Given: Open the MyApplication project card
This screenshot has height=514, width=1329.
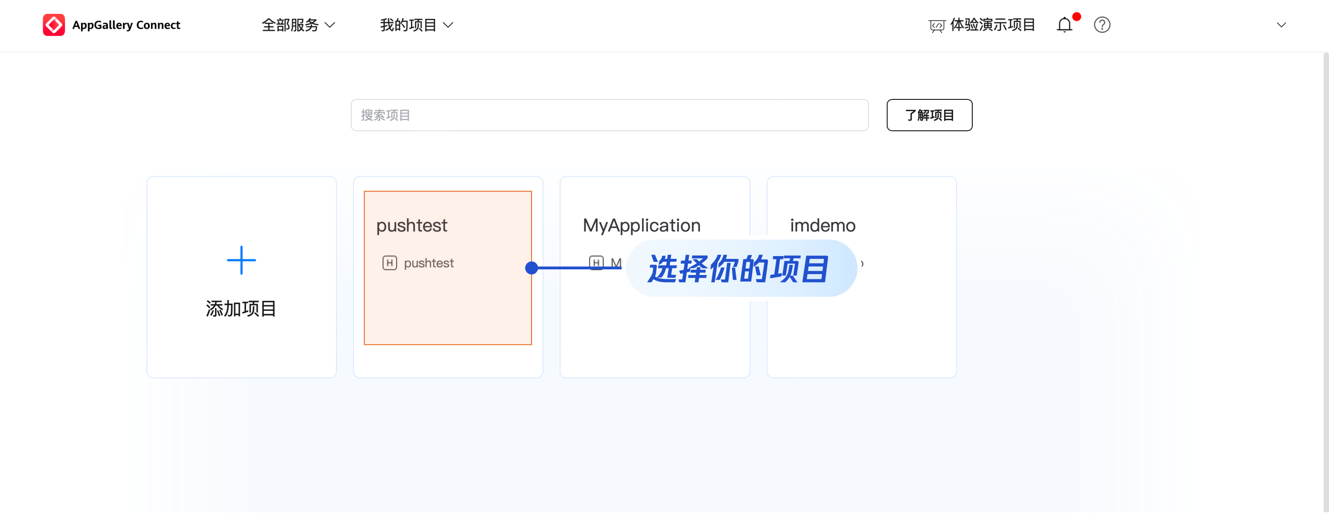Looking at the screenshot, I should (655, 277).
